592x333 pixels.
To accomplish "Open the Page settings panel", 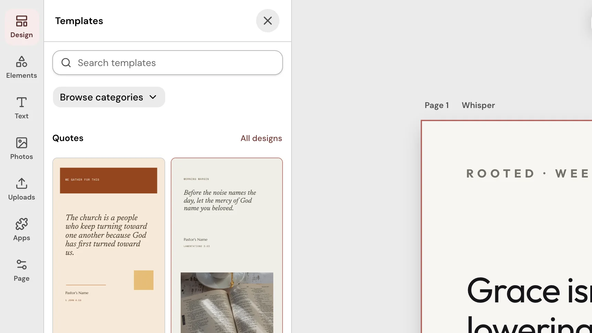I will (x=22, y=270).
